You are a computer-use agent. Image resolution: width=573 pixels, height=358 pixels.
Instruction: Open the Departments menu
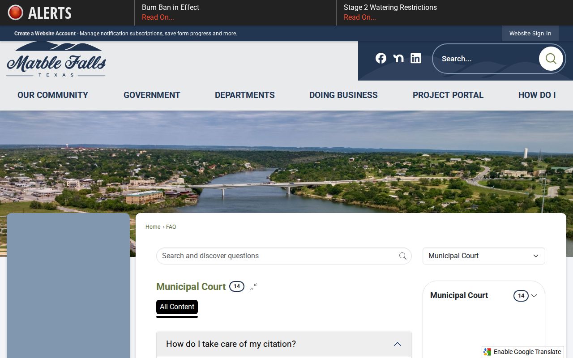coord(245,95)
